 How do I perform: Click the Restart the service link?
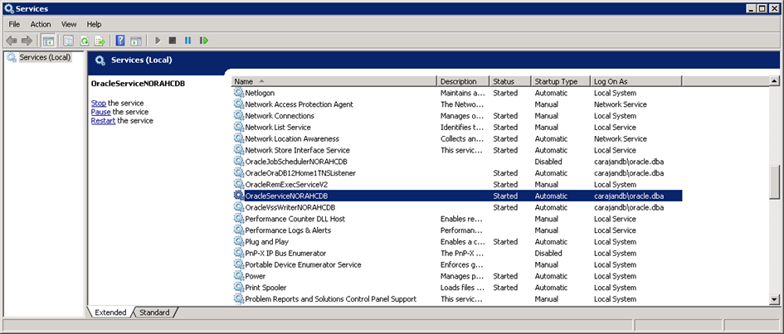(x=103, y=121)
